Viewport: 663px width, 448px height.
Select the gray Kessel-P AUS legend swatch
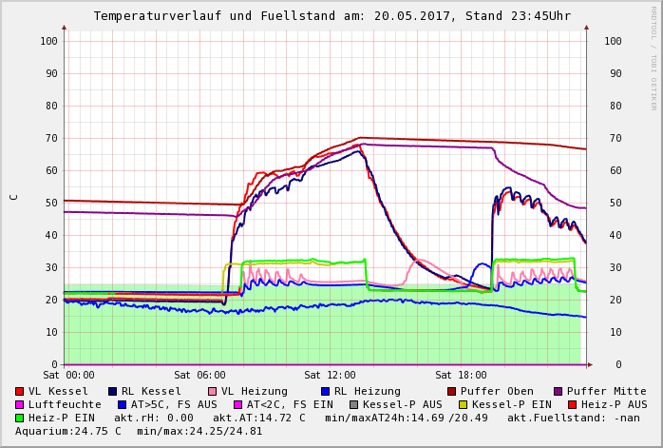352,404
